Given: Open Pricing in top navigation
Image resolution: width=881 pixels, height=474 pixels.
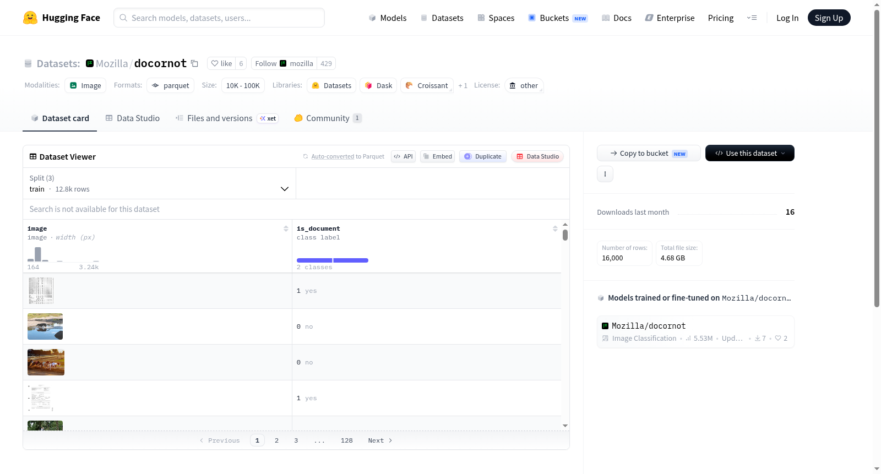Looking at the screenshot, I should coord(721,18).
